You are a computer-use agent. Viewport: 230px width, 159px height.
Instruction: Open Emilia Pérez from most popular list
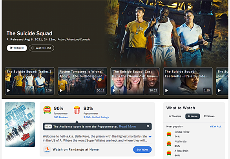click(x=182, y=132)
